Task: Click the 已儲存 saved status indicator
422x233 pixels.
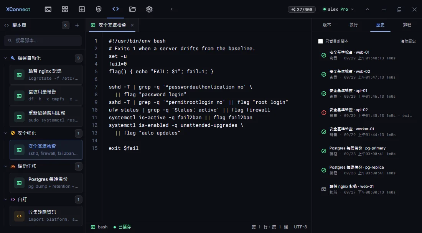Action: pyautogui.click(x=122, y=227)
